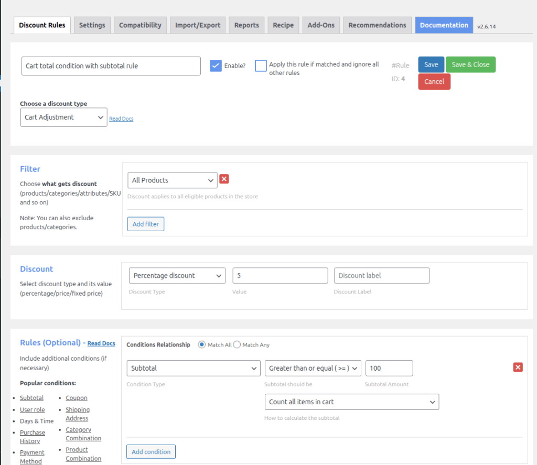The image size is (537, 465).
Task: Expand the 'Count all items in cart' dropdown
Action: pos(351,402)
